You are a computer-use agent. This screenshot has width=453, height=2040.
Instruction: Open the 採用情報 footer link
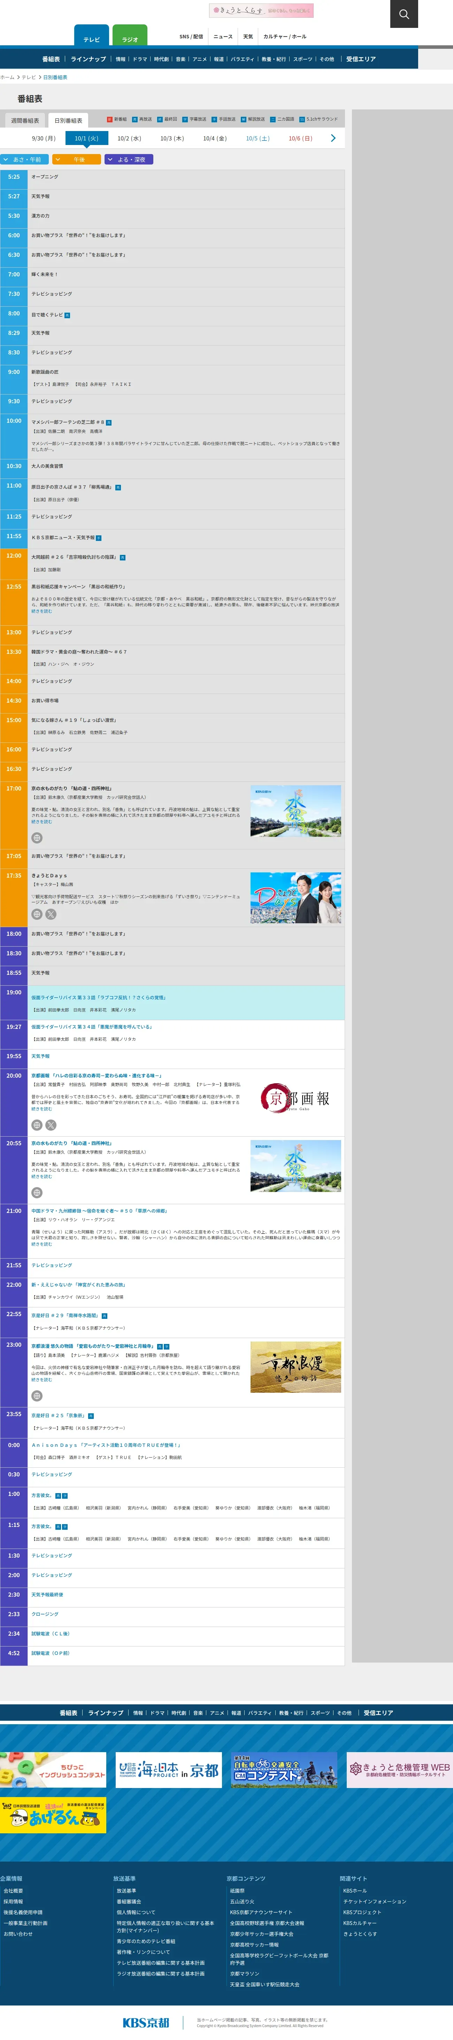[x=14, y=1901]
